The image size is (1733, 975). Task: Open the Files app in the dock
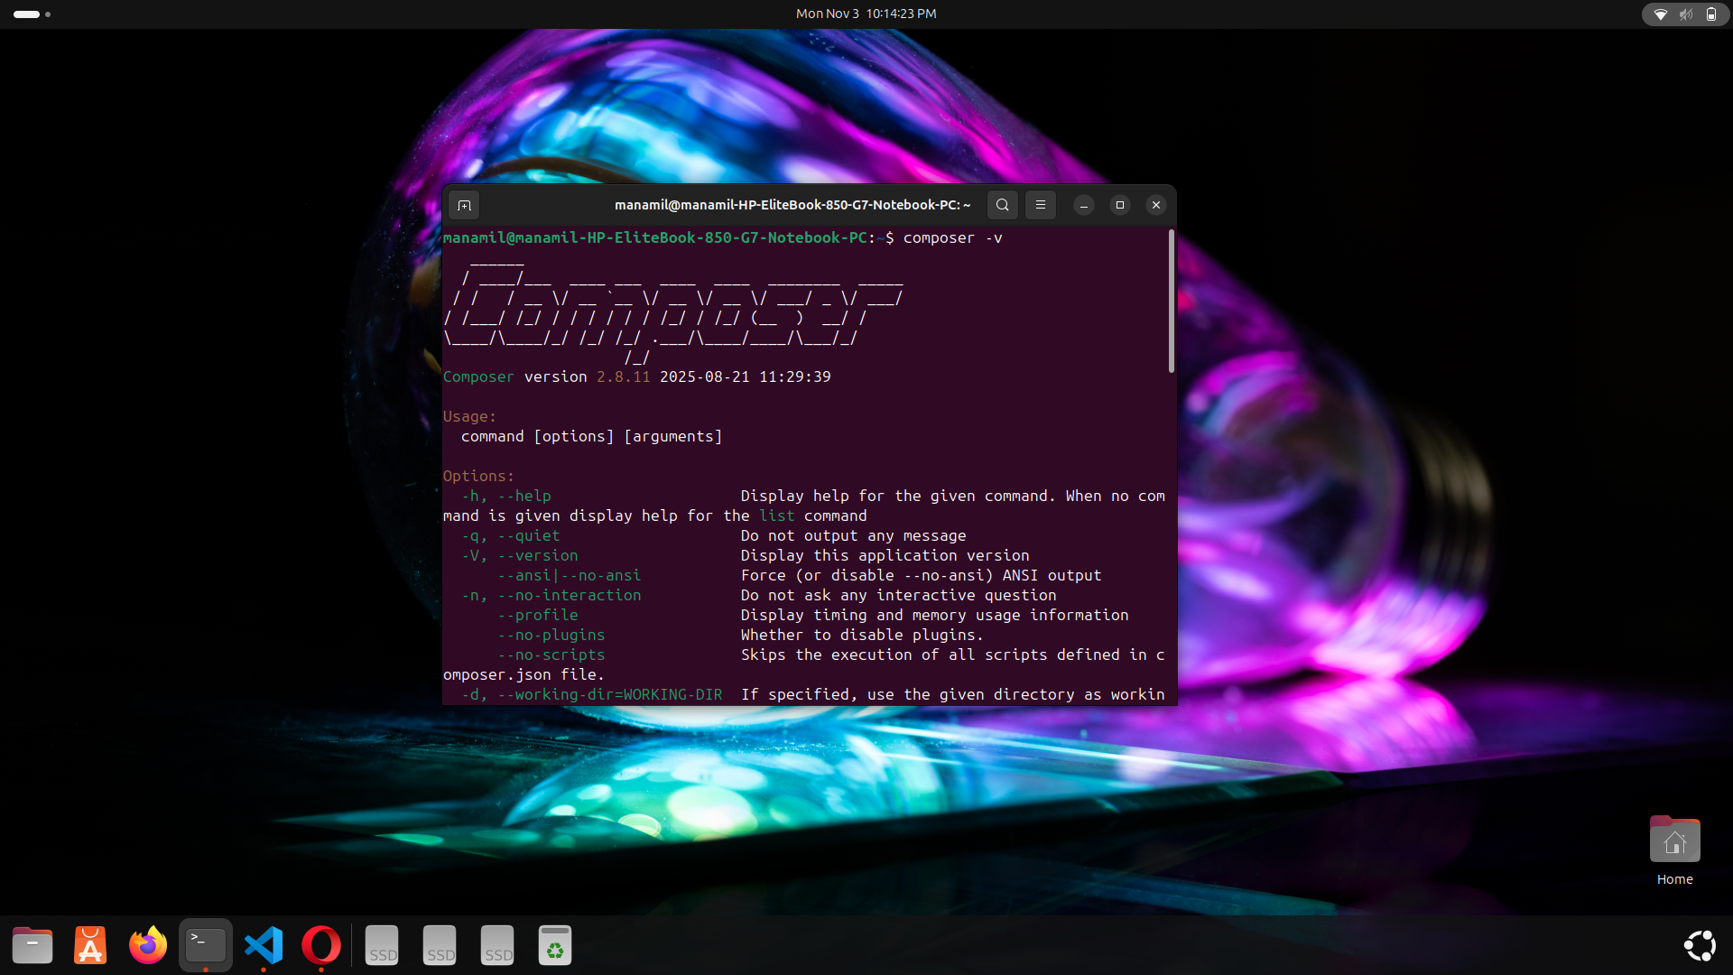[32, 945]
